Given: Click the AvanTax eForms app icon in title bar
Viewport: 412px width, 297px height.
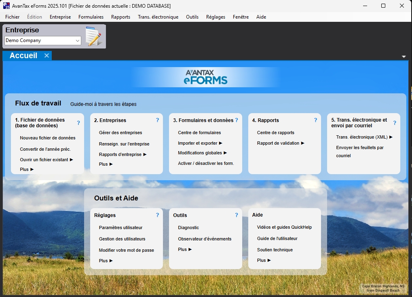Looking at the screenshot, I should pyautogui.click(x=6, y=6).
